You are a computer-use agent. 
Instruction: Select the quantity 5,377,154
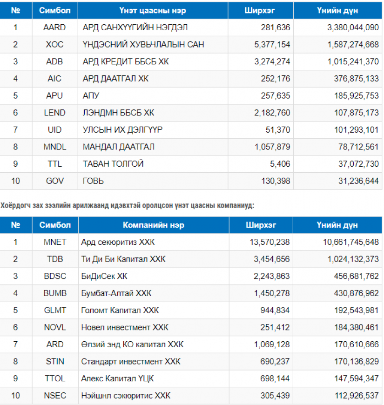(x=272, y=44)
